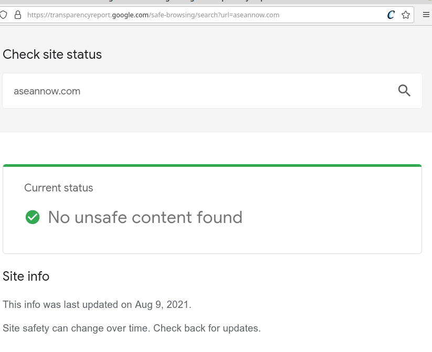This screenshot has height=352, width=432.
Task: Click the 'No unsafe content found' message
Action: coord(145,217)
